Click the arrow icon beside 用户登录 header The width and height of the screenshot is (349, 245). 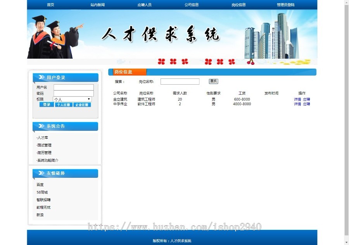(x=40, y=77)
